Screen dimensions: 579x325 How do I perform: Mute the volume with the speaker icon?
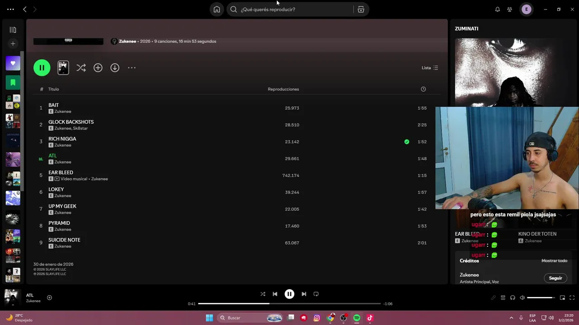coord(522,297)
